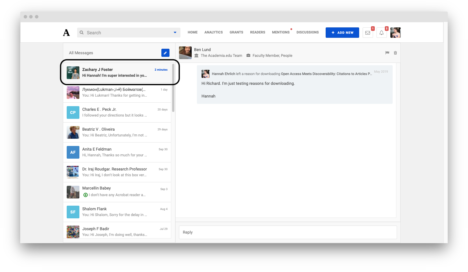This screenshot has height=272, width=468.
Task: Flag the Ben Lund conversation
Action: [387, 53]
